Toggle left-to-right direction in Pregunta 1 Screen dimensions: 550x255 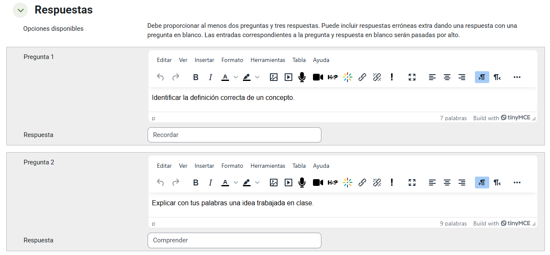[482, 77]
